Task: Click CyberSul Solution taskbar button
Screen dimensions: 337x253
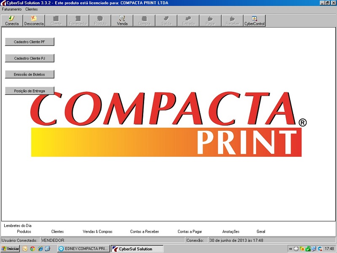Action: tap(137, 249)
